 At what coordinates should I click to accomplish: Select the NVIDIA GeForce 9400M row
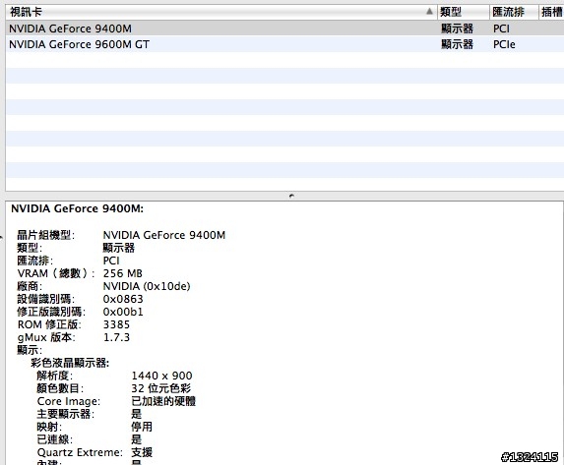point(284,29)
